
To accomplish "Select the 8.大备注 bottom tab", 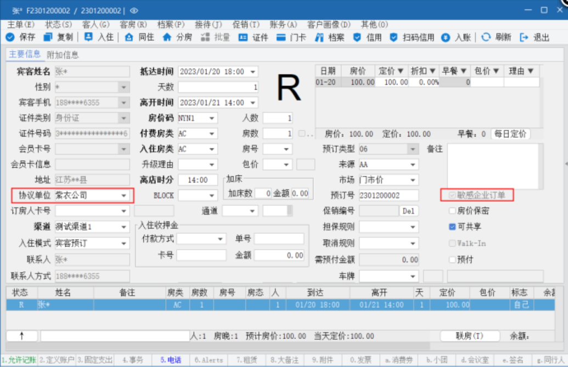I will tap(284, 360).
